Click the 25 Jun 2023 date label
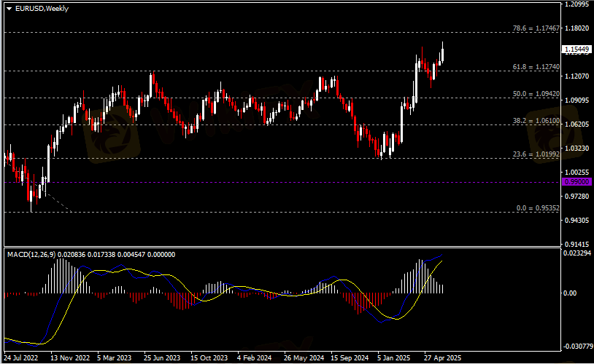This screenshot has height=364, width=594. [162, 357]
